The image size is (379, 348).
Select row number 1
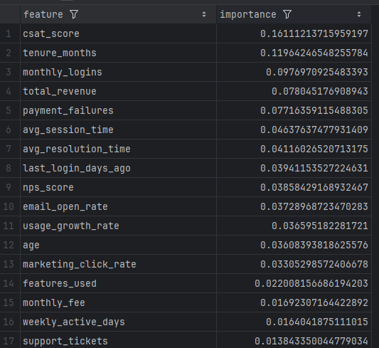coord(9,33)
